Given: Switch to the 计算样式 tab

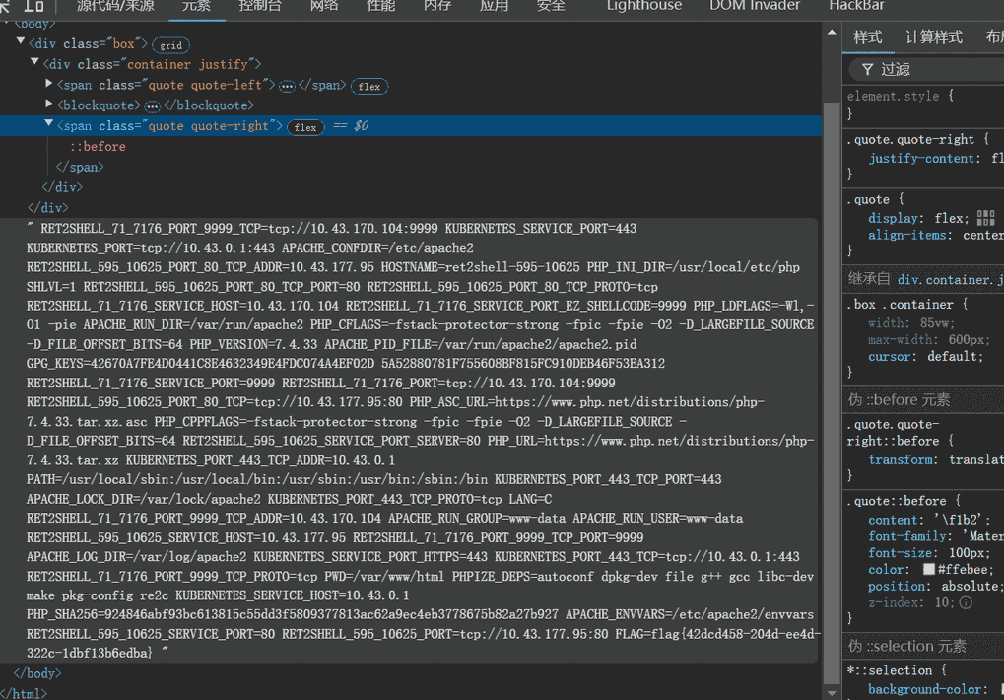Looking at the screenshot, I should [x=933, y=37].
